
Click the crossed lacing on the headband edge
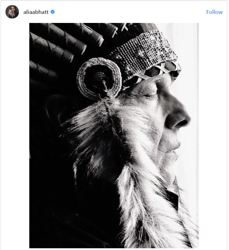click(153, 72)
